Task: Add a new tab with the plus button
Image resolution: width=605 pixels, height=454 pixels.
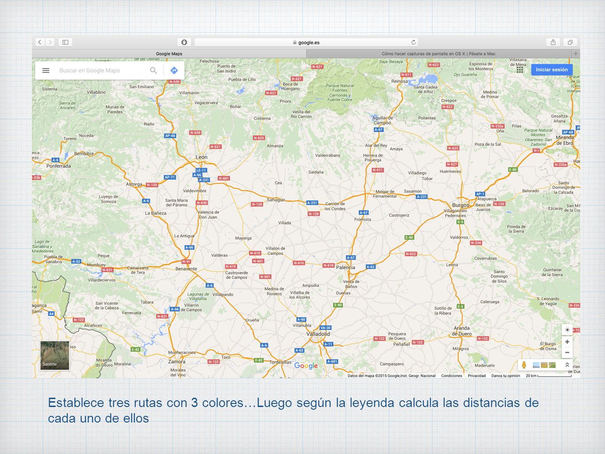Action: tap(576, 54)
